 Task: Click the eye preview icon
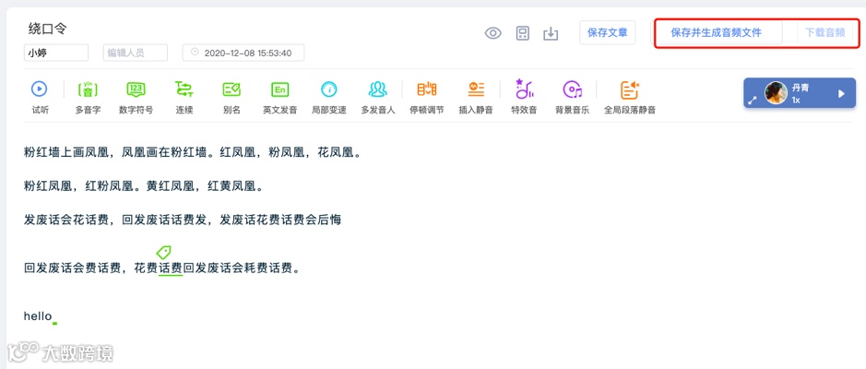492,33
